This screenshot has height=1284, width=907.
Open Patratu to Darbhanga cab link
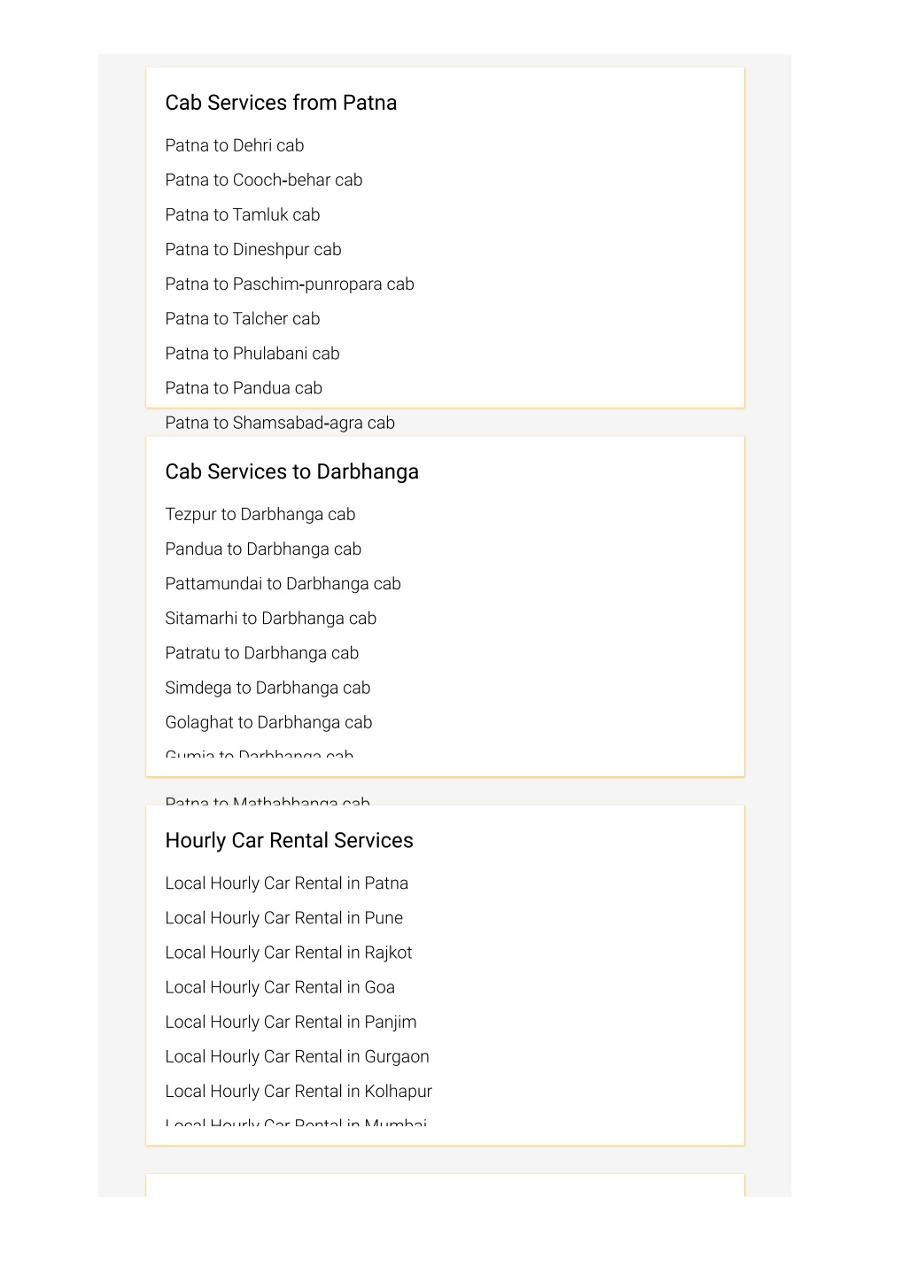tap(262, 652)
